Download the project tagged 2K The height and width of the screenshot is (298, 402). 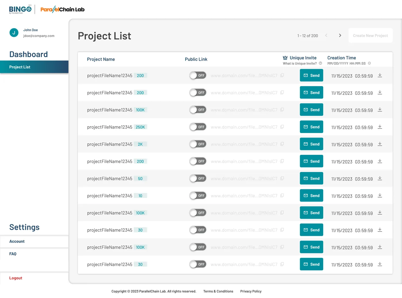point(380,144)
